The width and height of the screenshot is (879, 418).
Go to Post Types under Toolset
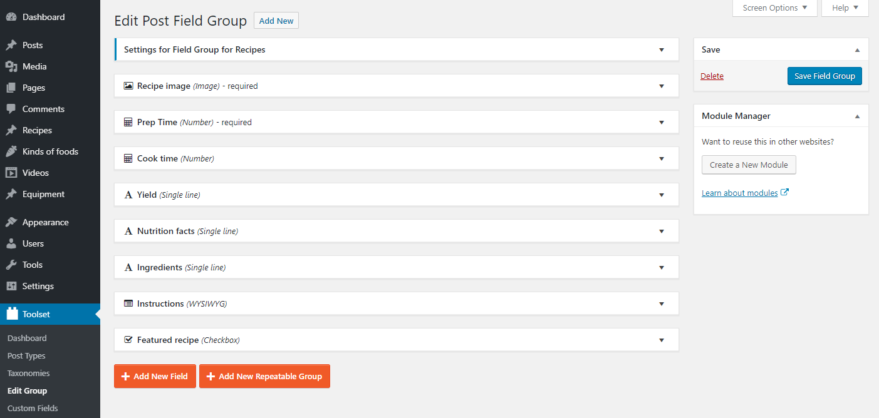[26, 355]
